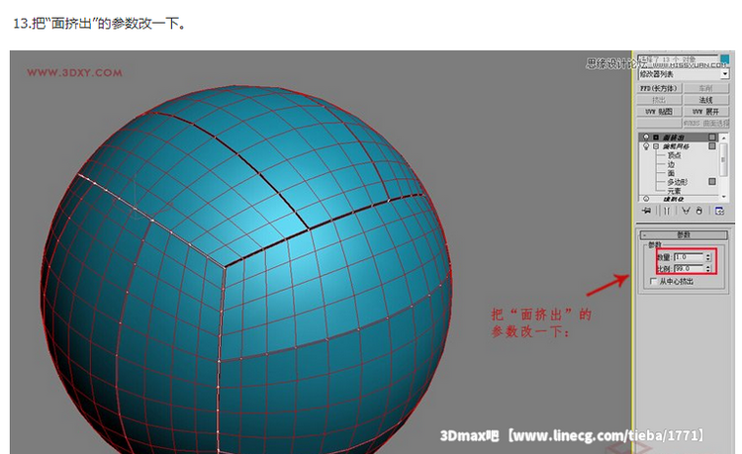Click the Pin Stack icon
The height and width of the screenshot is (454, 742).
(647, 211)
